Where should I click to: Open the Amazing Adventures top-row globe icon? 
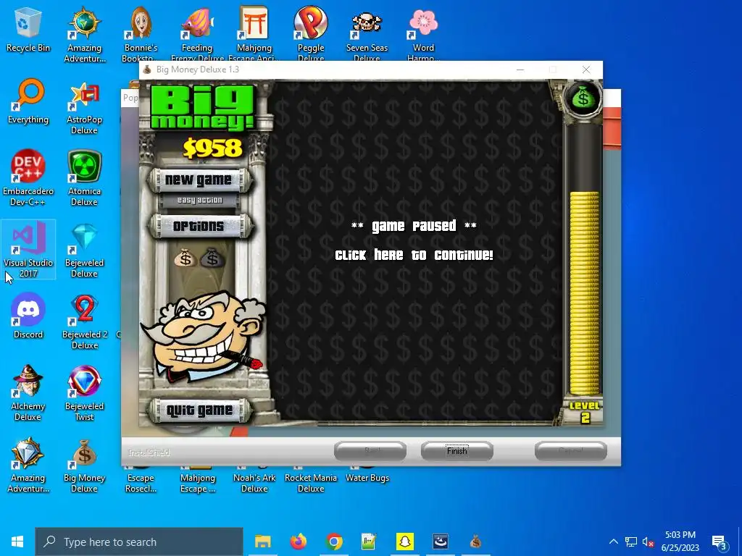(84, 33)
